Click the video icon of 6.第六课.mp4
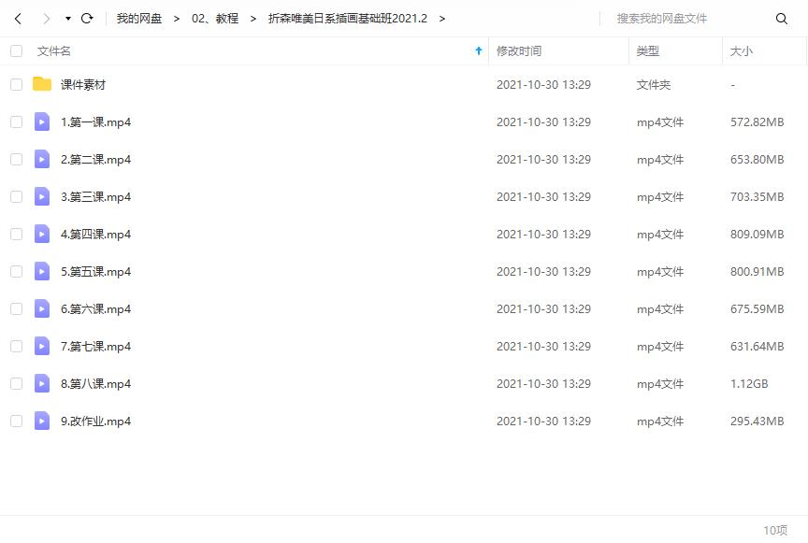The width and height of the screenshot is (808, 543). tap(42, 308)
